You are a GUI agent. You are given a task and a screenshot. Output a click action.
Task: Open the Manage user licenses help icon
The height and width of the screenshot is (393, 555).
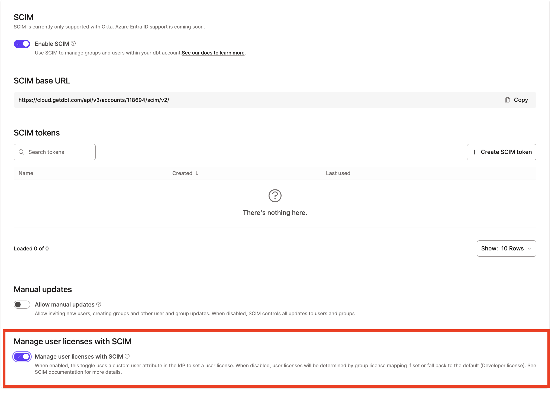coord(127,356)
